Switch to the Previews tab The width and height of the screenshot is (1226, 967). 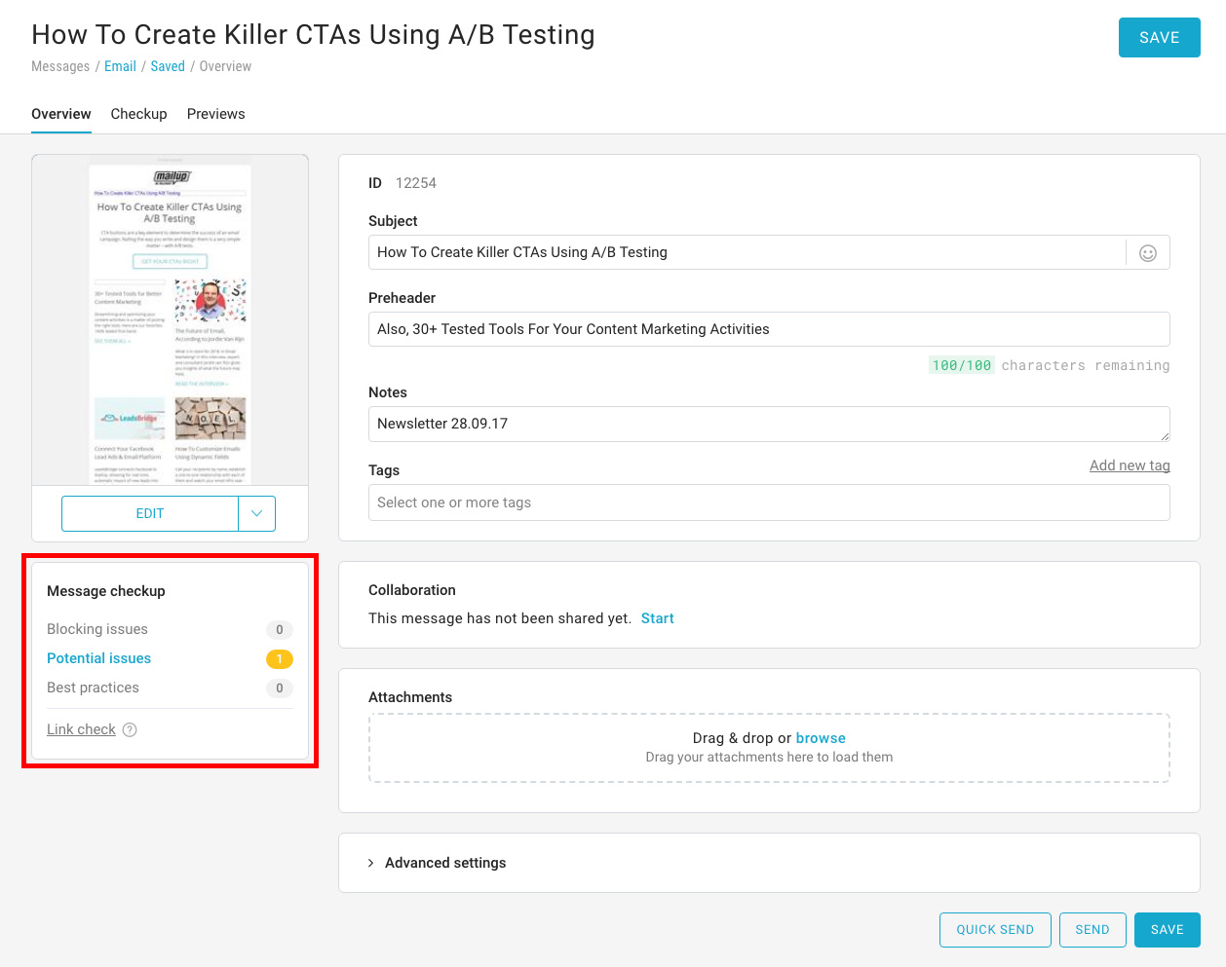[x=215, y=114]
